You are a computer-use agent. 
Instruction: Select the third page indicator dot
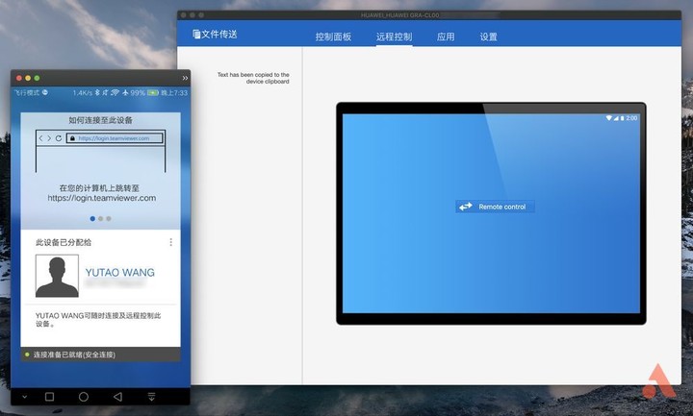109,218
